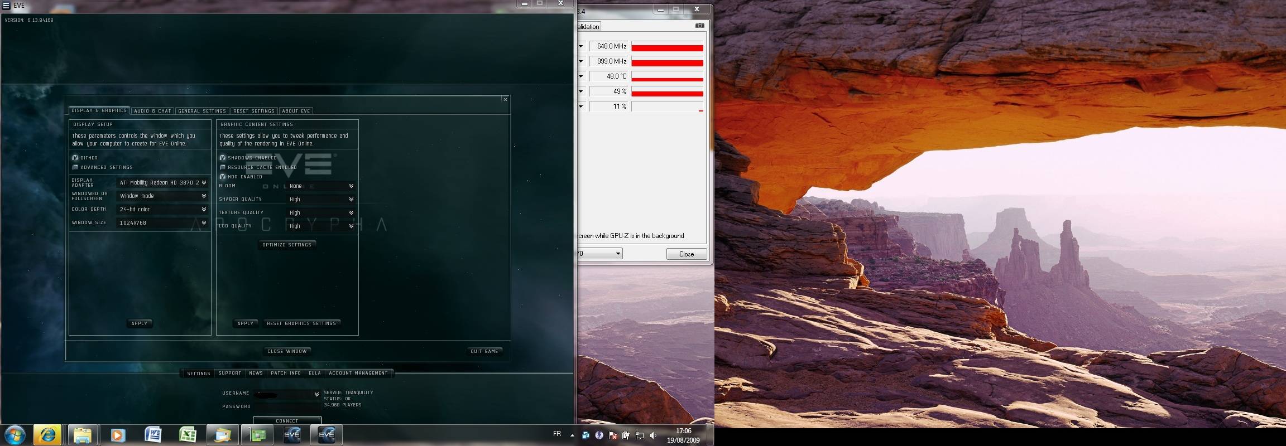Open the power plug tray icon

pyautogui.click(x=626, y=435)
